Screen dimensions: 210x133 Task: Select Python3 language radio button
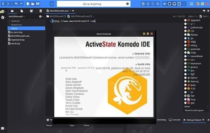(185, 81)
